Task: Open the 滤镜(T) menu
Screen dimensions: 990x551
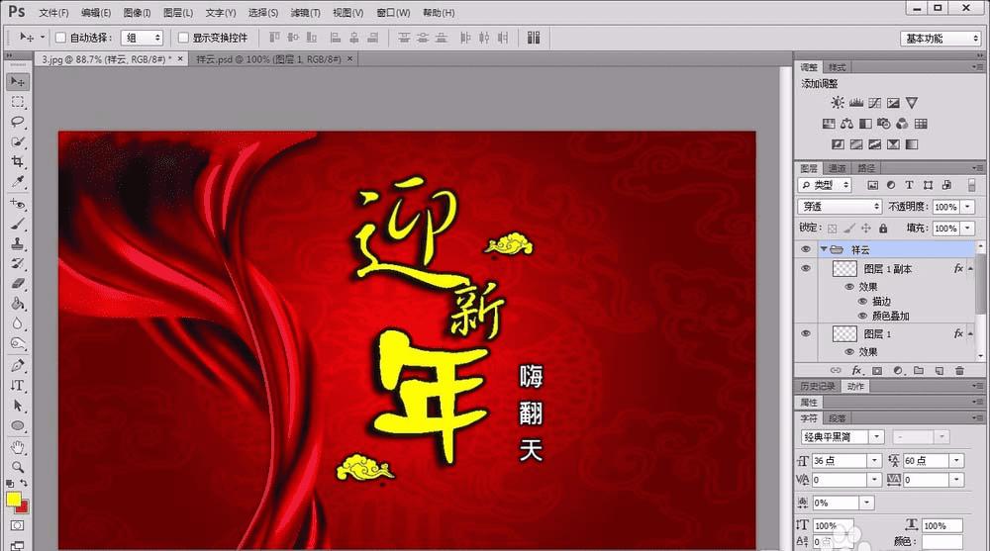Action: point(305,13)
